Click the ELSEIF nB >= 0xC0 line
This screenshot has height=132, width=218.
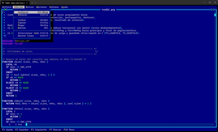point(17,88)
